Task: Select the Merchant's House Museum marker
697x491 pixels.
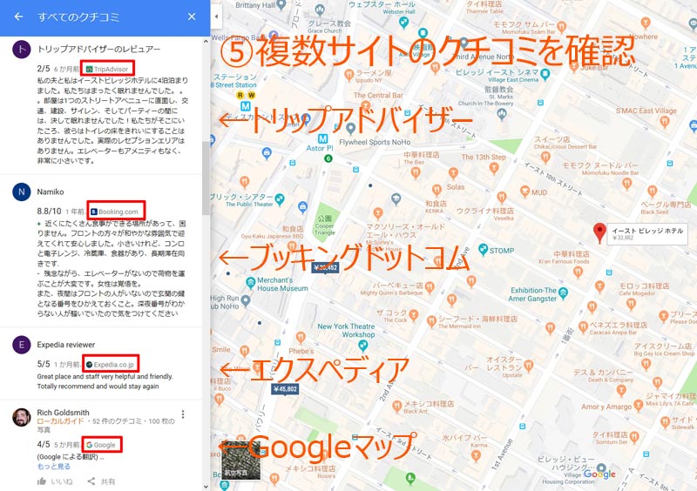Action: pos(250,282)
